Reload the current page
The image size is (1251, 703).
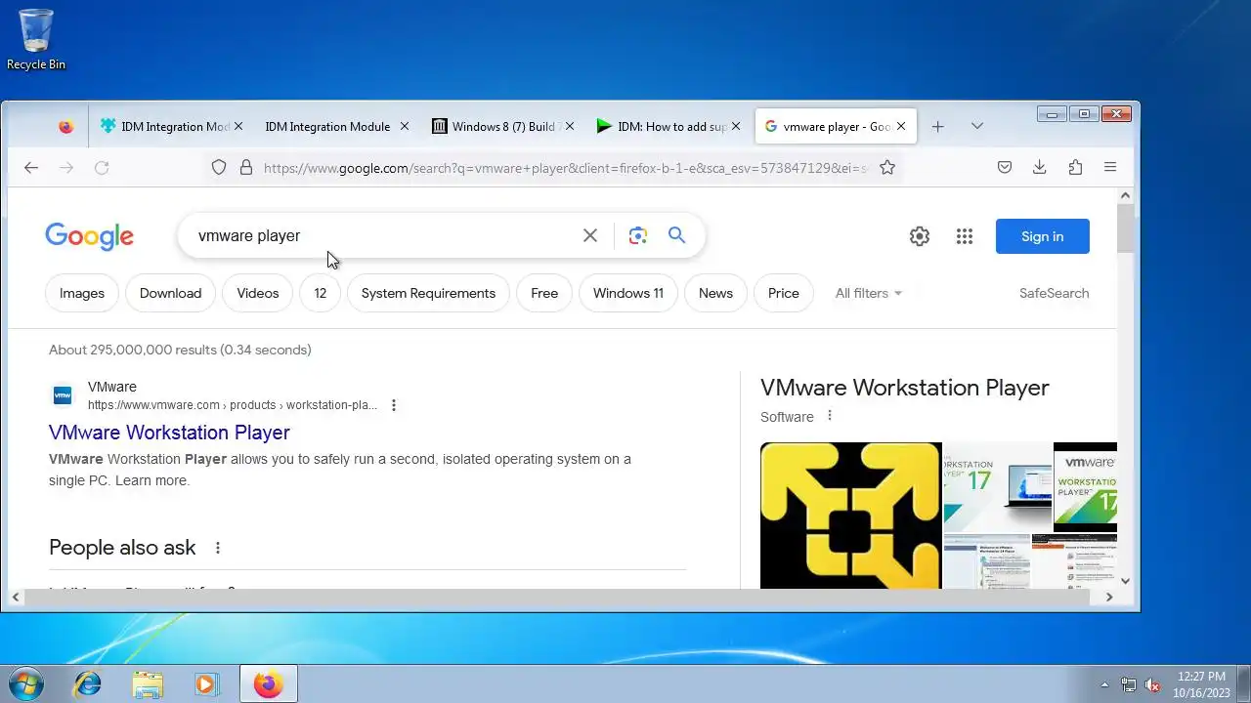tap(102, 168)
